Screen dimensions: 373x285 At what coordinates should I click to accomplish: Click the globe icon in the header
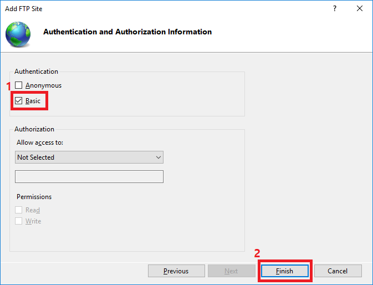(18, 34)
